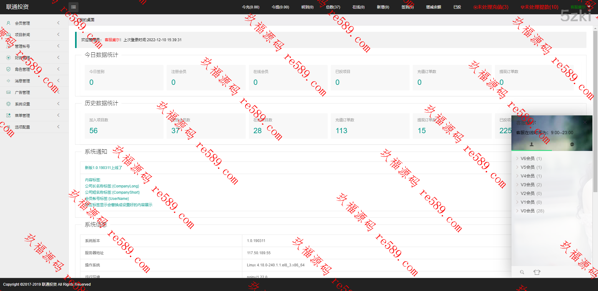Click the 菜单管理 grid icon
598x291 pixels.
pyautogui.click(x=8, y=115)
